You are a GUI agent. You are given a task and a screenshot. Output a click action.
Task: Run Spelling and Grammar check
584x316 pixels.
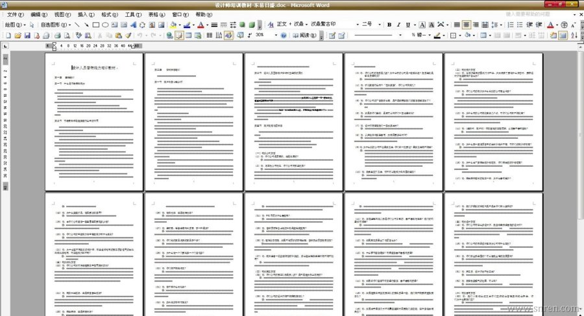pos(79,36)
